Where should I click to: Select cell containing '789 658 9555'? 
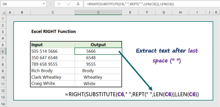pyautogui.click(x=53, y=64)
